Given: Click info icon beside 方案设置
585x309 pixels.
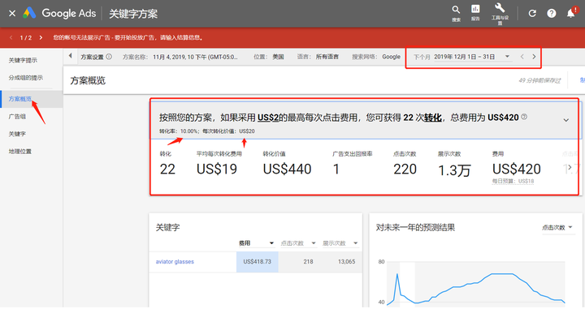Looking at the screenshot, I should tap(109, 57).
